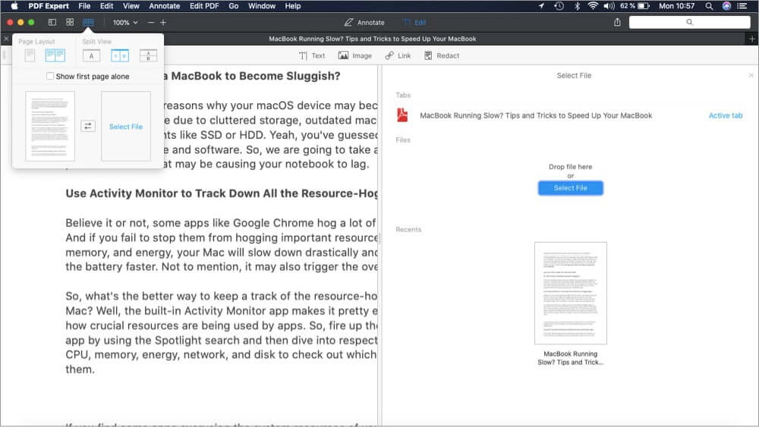This screenshot has height=427, width=759.
Task: Open the Help menu
Action: [292, 6]
